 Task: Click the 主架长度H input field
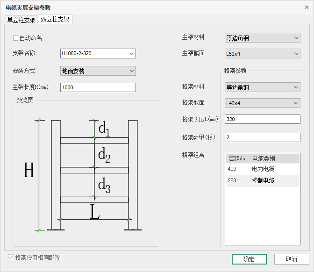98,87
